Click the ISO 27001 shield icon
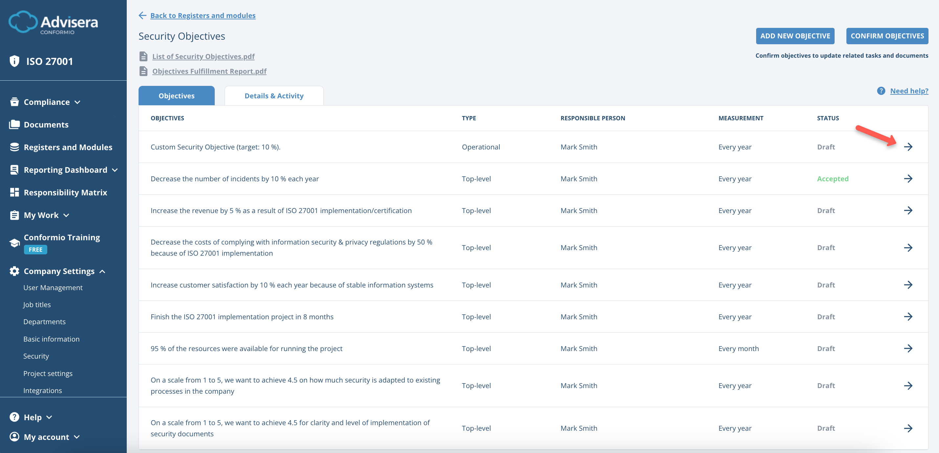The image size is (939, 453). [14, 61]
